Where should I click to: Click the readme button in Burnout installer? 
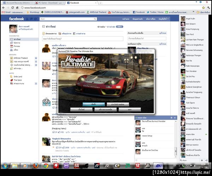[118, 104]
